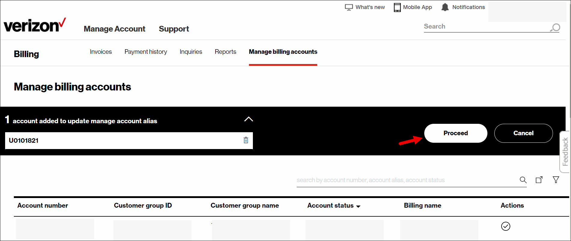This screenshot has width=571, height=241.
Task: Click the Mobile App tablet icon
Action: 397,7
